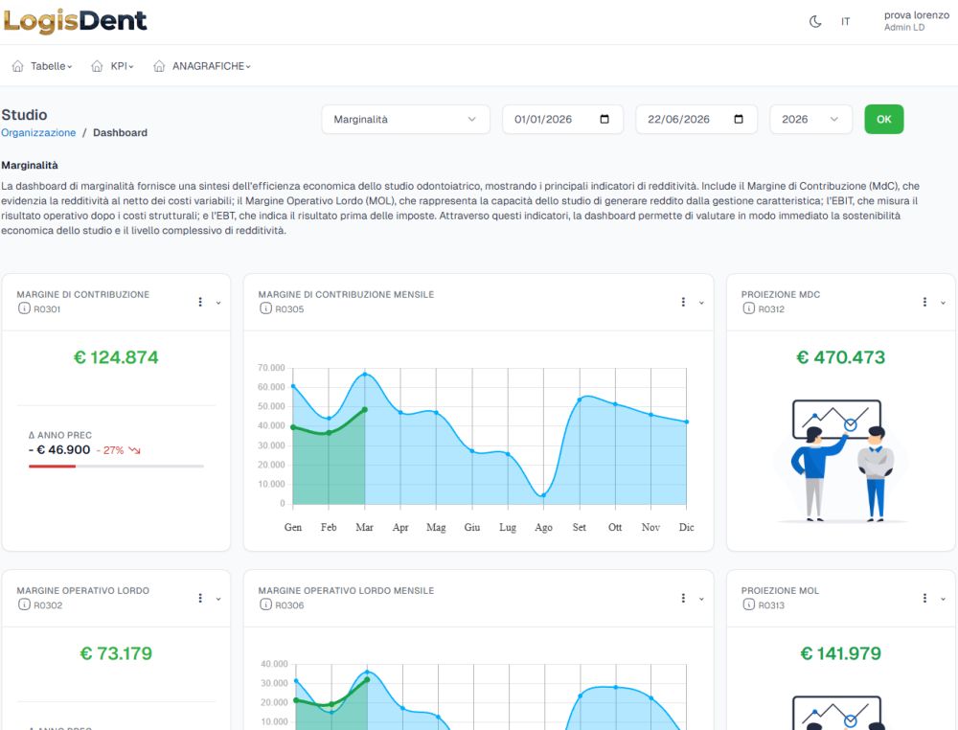958x730 pixels.
Task: Edit the end date 22/06/2026 field
Action: tap(696, 119)
